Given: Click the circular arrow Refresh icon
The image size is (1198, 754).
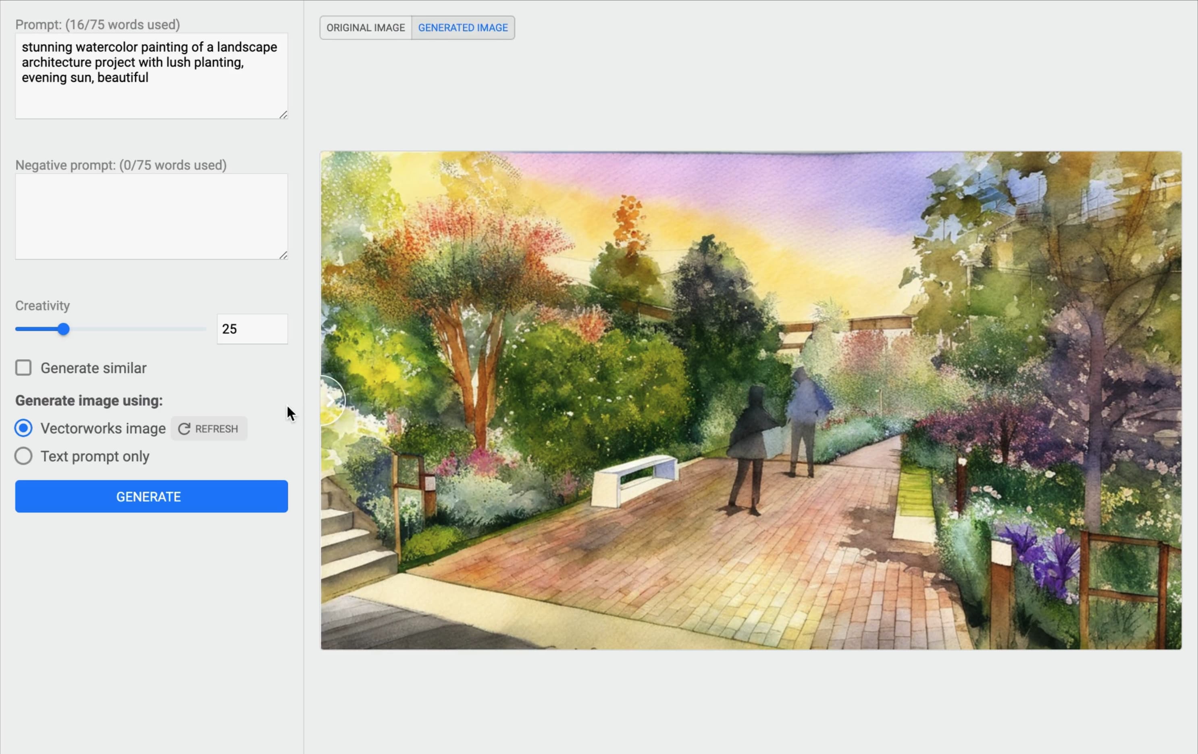Looking at the screenshot, I should [x=184, y=429].
